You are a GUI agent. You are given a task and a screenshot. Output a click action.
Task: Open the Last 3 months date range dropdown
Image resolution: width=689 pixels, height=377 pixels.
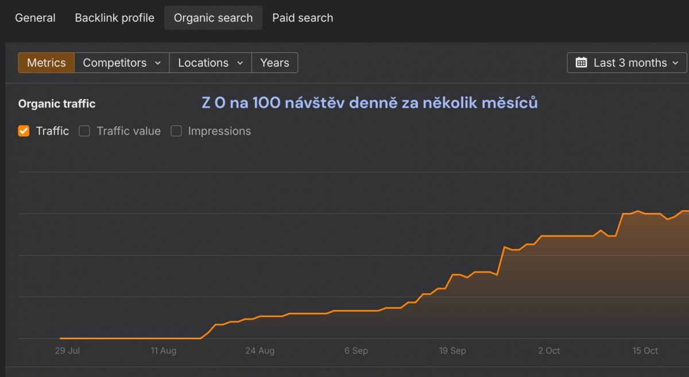tap(626, 63)
